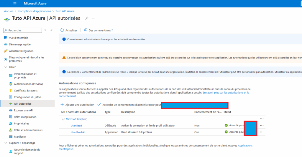Image resolution: width=302 pixels, height=157 pixels.
Task: Open more options for User.Read.All row
Action: [x=262, y=132]
